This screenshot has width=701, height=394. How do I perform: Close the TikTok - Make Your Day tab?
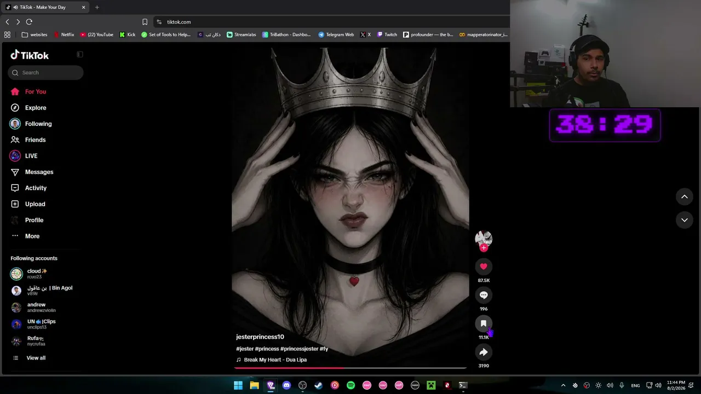(x=84, y=7)
